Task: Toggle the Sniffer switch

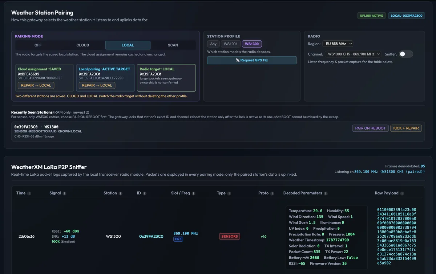Action: pyautogui.click(x=406, y=54)
